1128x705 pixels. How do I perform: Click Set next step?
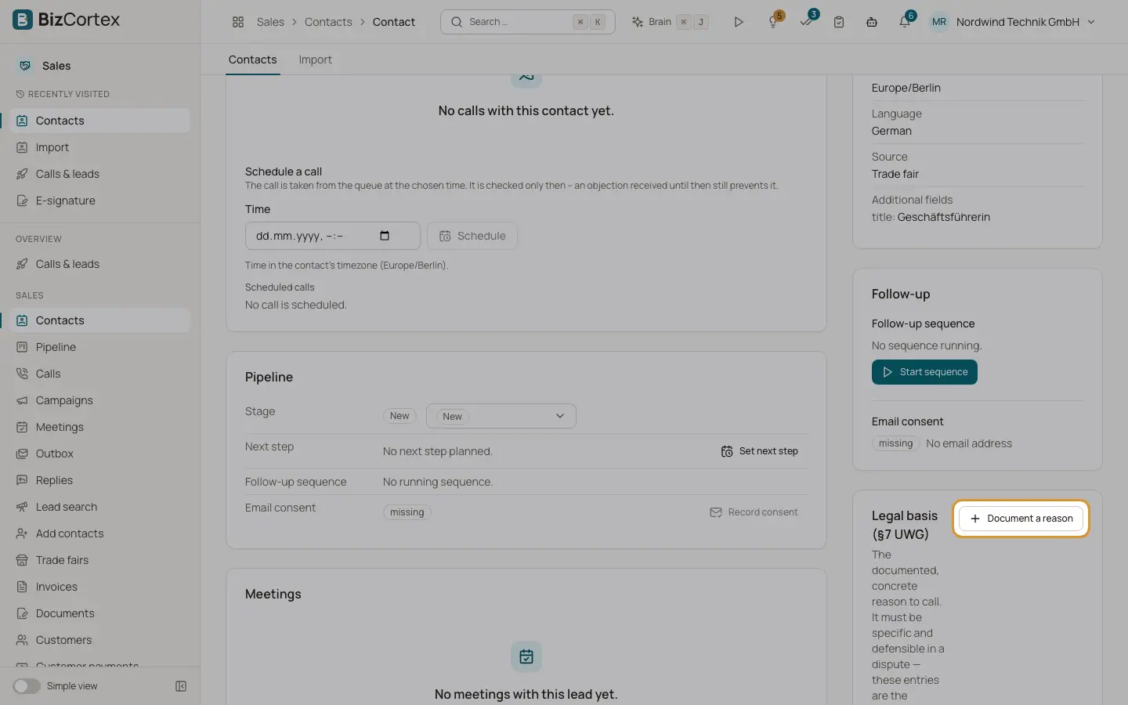[760, 451]
